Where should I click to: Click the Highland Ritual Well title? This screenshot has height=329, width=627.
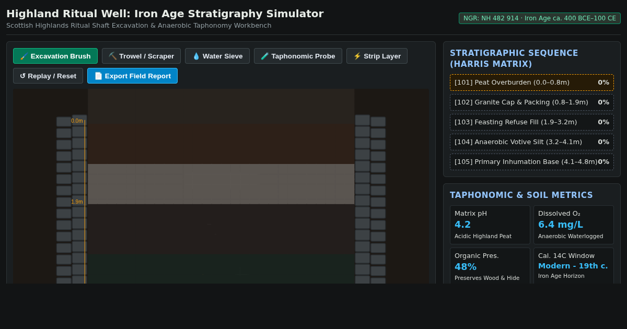165,14
